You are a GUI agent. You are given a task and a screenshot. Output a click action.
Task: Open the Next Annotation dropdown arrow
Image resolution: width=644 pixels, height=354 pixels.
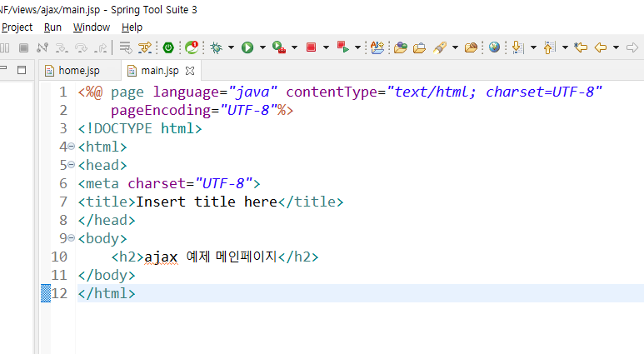[x=533, y=47]
